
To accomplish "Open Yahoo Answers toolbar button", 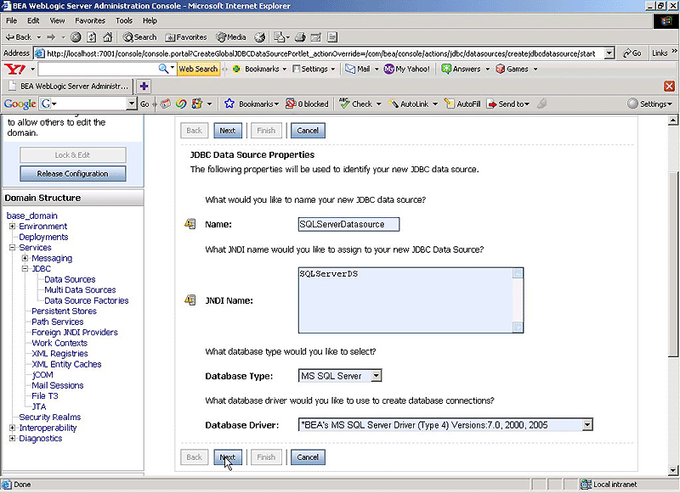I will (x=461, y=69).
